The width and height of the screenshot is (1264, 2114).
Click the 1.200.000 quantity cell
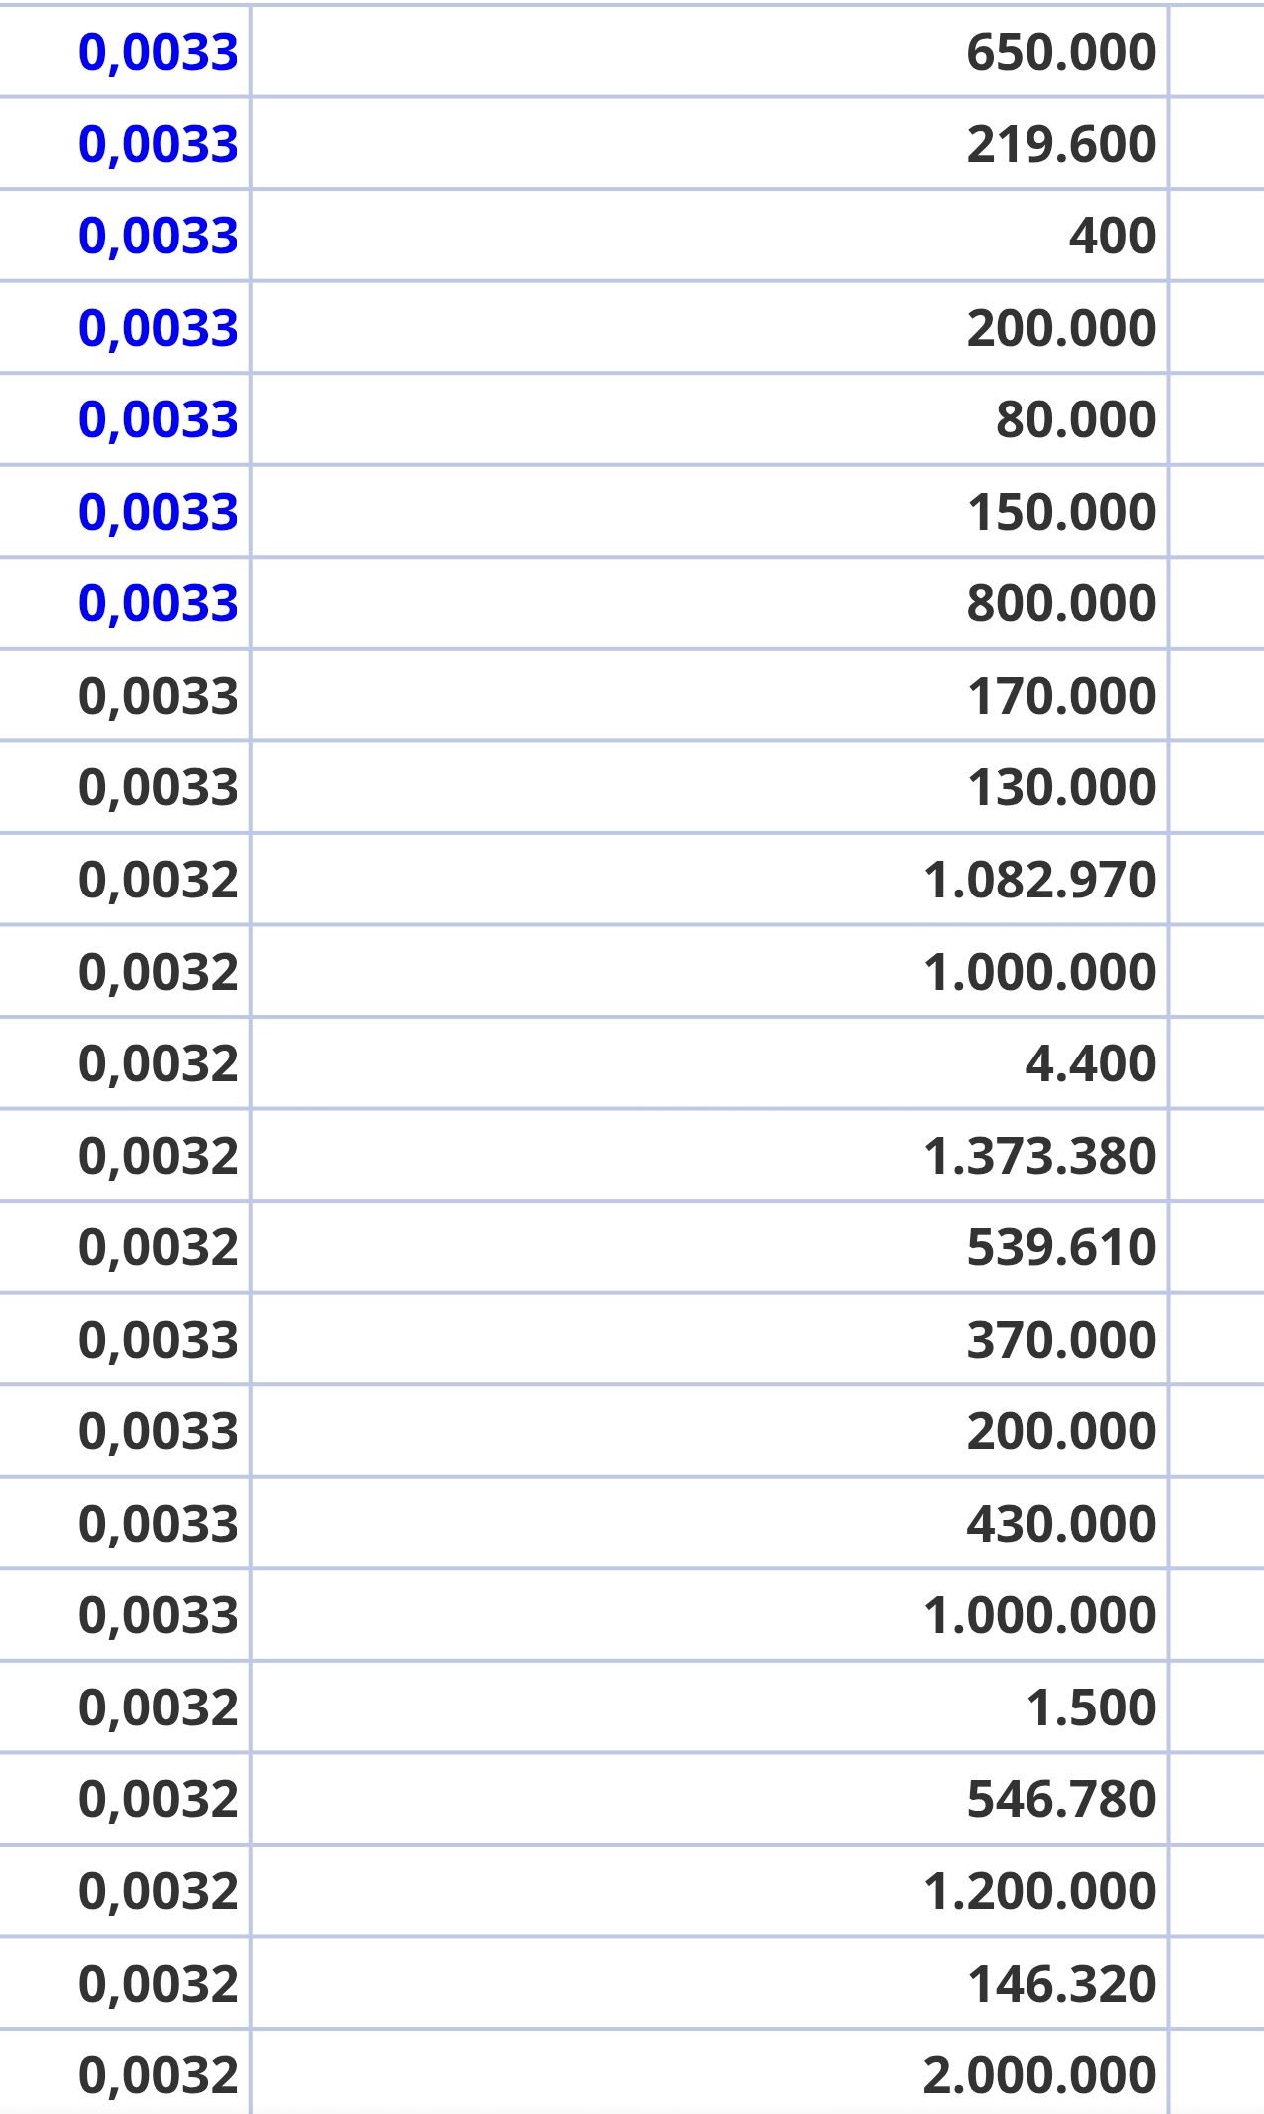tap(710, 1890)
